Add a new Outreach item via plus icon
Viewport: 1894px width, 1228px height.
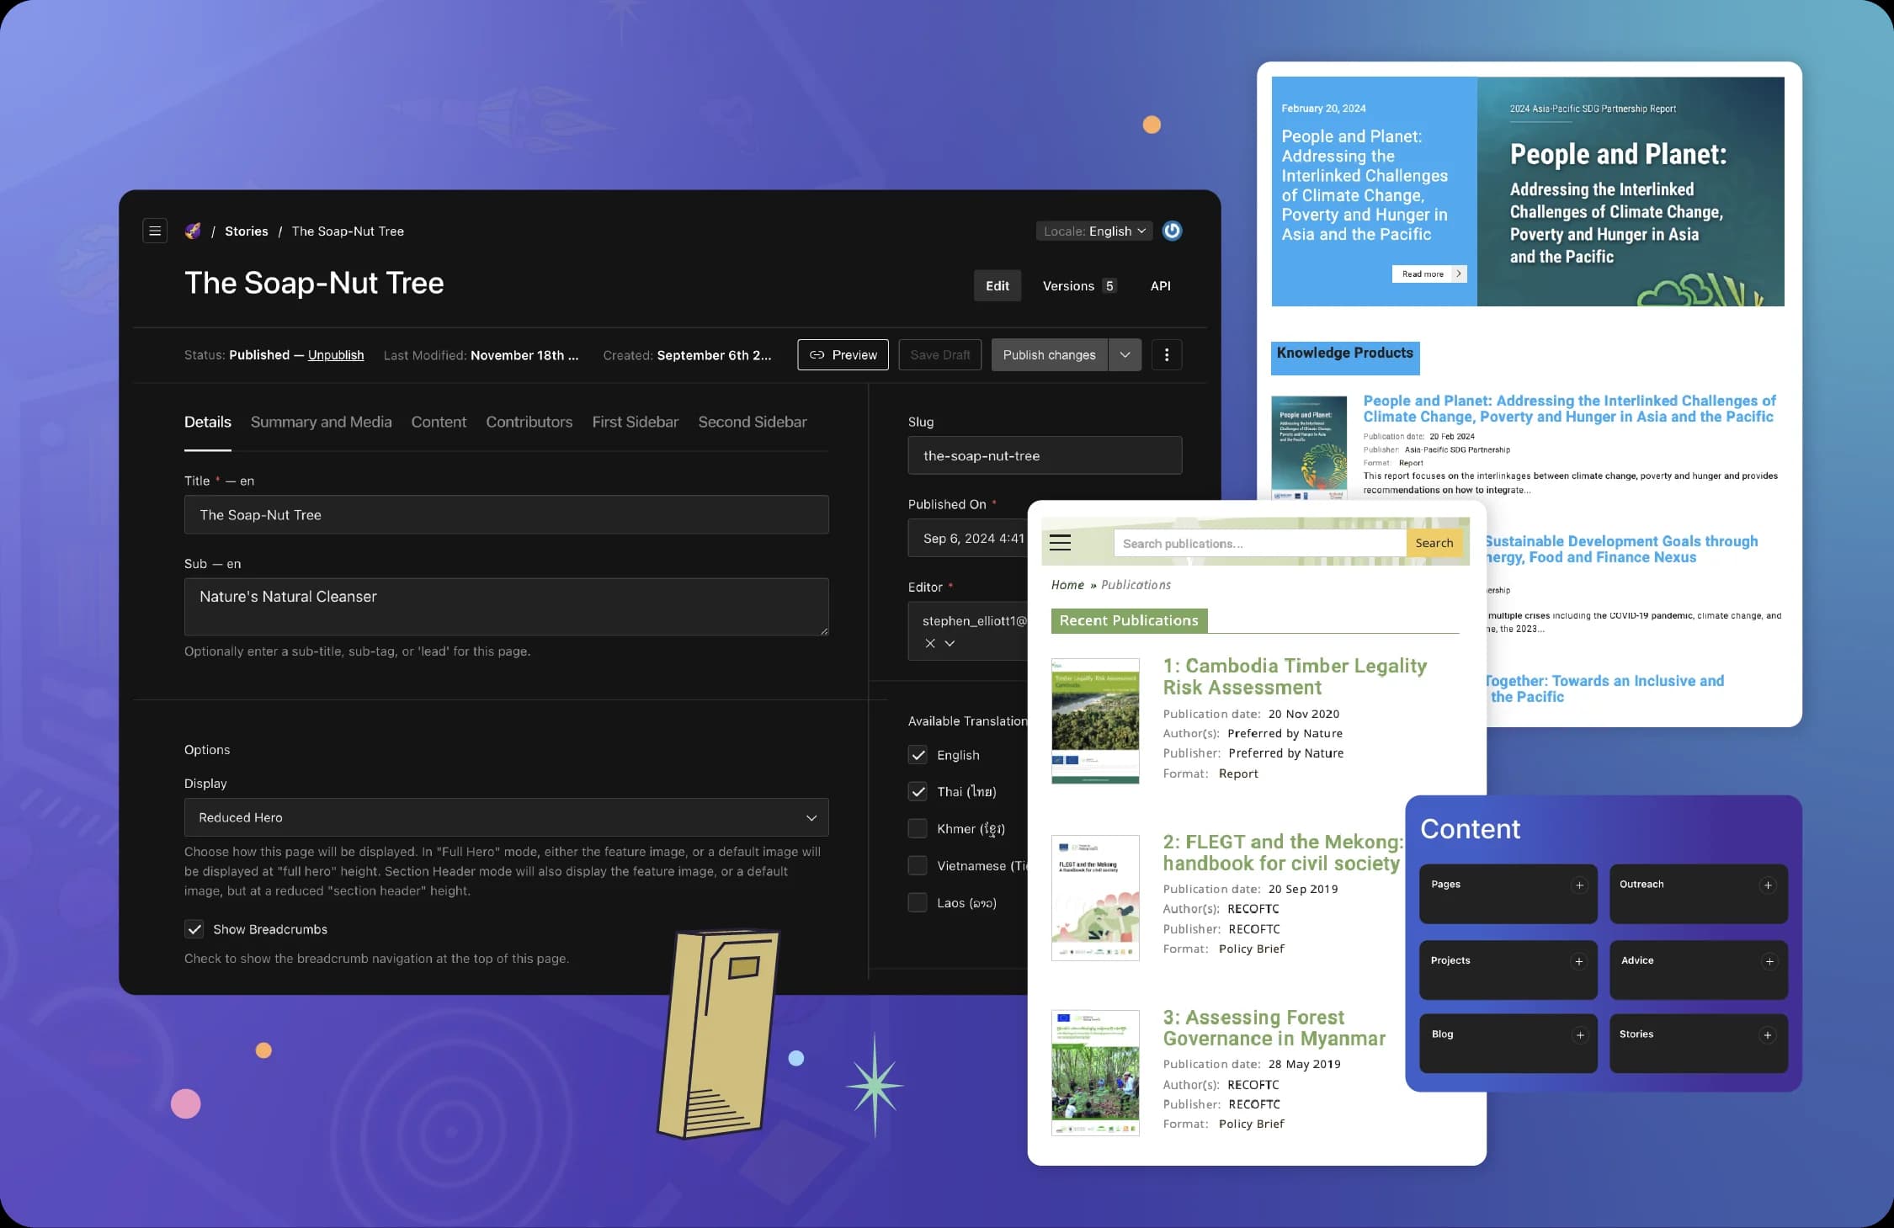tap(1768, 885)
